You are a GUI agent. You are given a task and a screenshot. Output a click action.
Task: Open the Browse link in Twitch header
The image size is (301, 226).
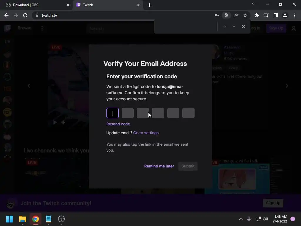(24, 28)
